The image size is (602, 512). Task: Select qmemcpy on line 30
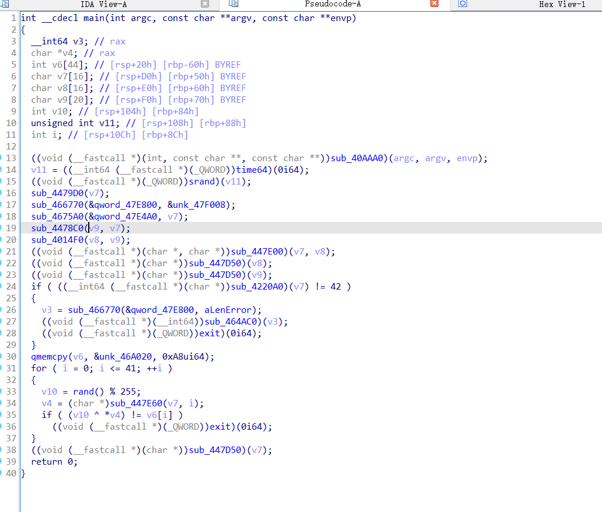[49, 357]
